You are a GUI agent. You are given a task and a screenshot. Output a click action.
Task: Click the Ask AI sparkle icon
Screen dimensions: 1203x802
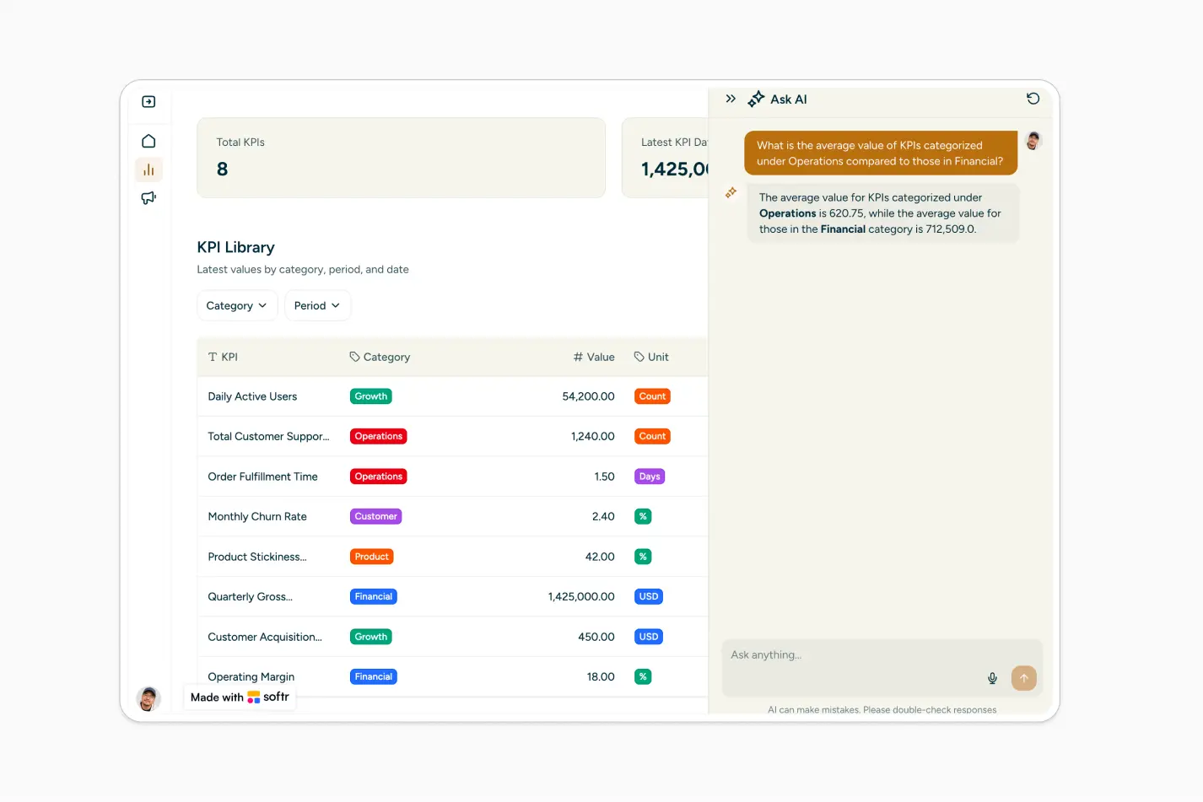pyautogui.click(x=756, y=99)
